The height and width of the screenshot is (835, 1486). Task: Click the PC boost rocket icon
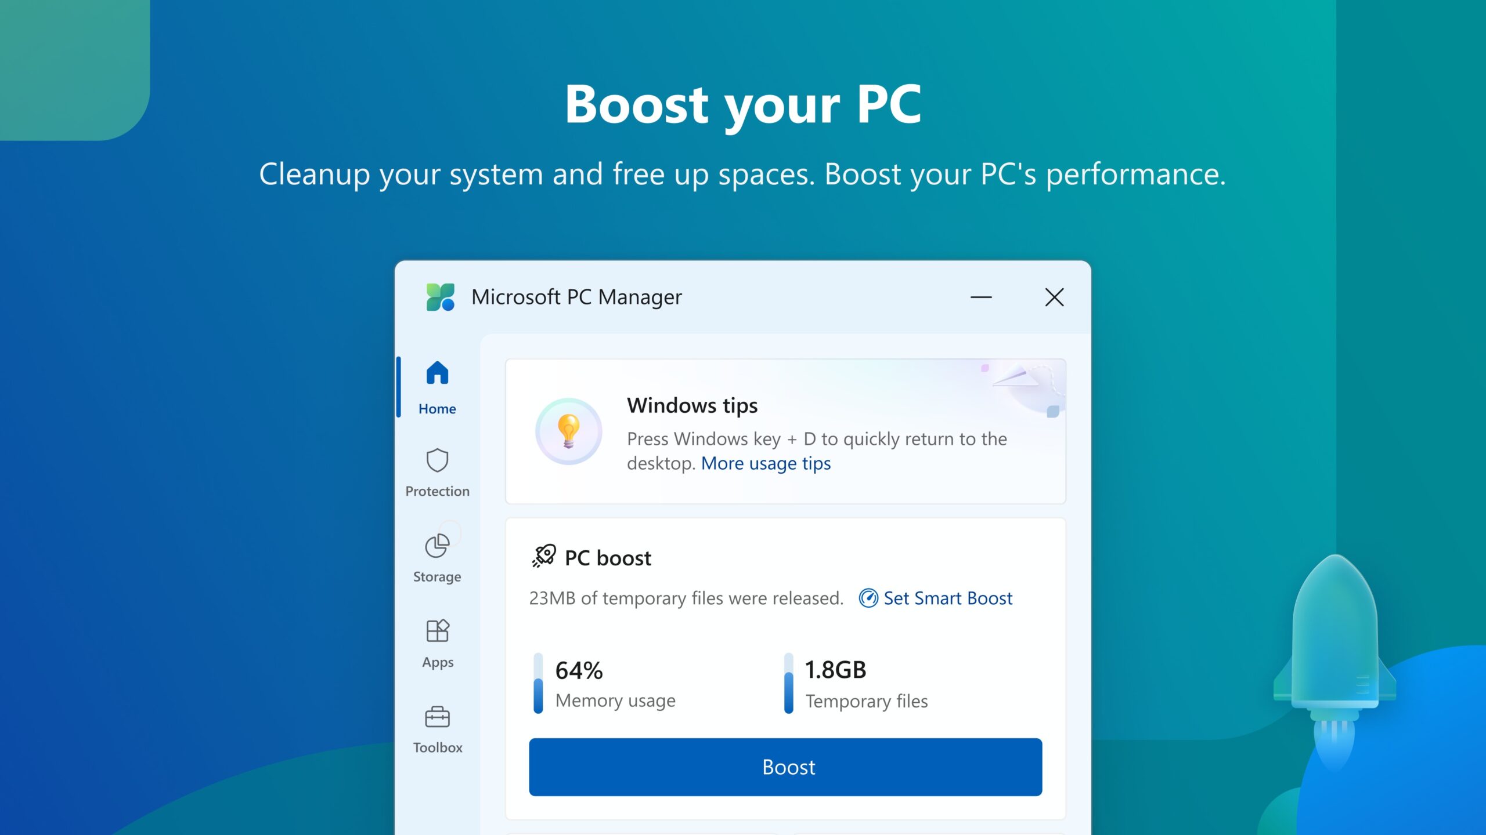point(541,557)
